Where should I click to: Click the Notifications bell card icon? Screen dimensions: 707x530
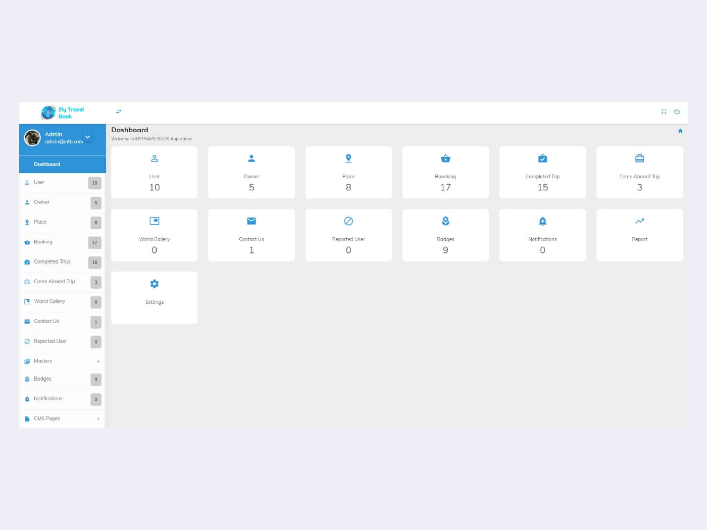(x=542, y=221)
